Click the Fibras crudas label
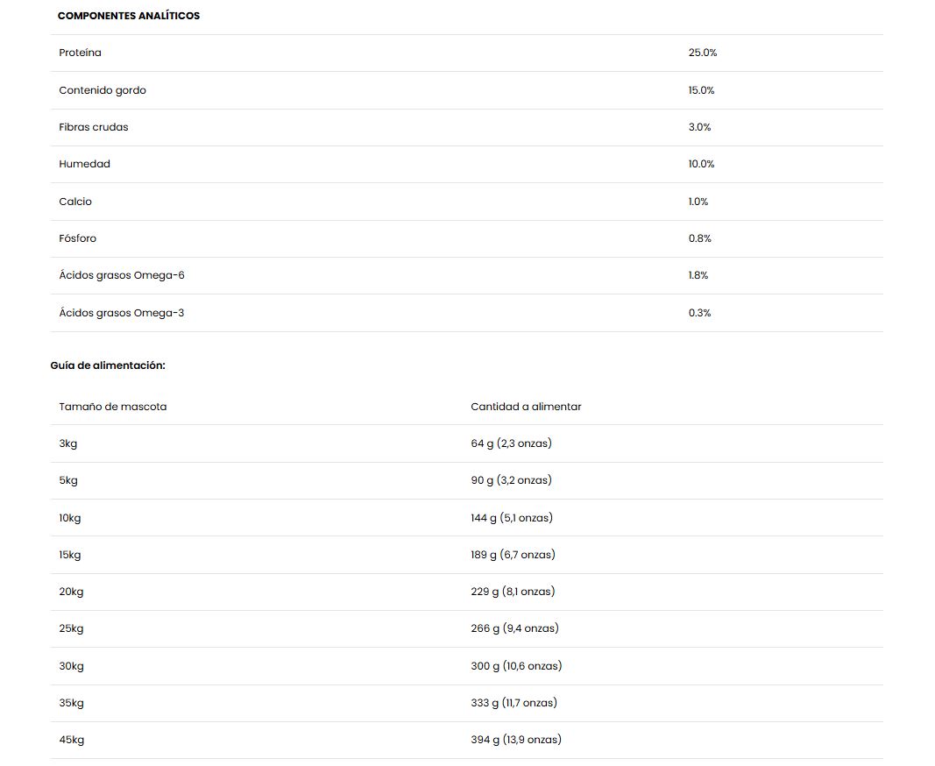Viewport: 935px width, 766px height. click(94, 127)
